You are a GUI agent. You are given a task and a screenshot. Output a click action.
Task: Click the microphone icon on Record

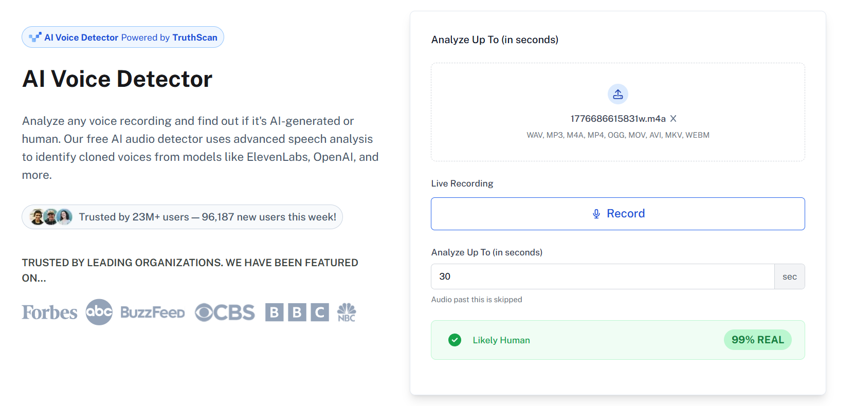(x=596, y=214)
